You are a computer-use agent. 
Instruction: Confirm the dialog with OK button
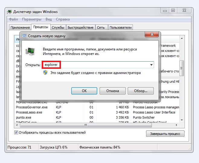pyautogui.click(x=84, y=91)
